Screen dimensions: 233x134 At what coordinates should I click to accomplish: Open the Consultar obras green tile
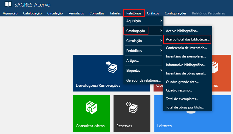(x=91, y=113)
